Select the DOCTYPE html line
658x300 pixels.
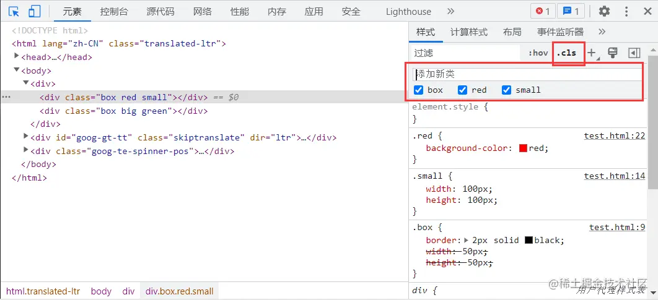click(50, 30)
